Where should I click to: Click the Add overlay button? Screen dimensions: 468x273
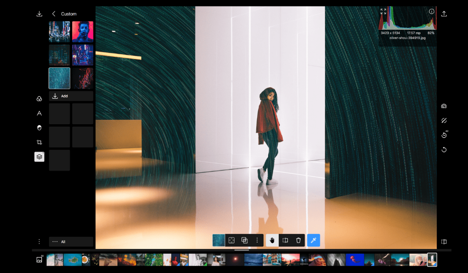pos(71,96)
